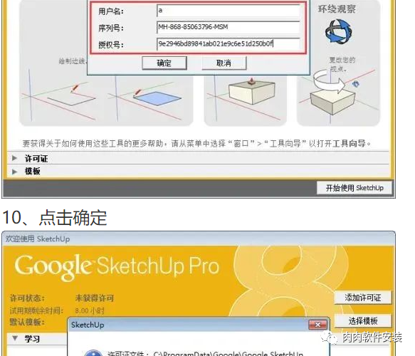Click the 选择模板 button

tap(362, 321)
